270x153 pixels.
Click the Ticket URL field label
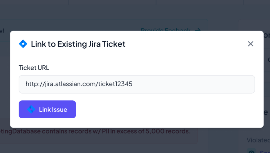point(34,68)
